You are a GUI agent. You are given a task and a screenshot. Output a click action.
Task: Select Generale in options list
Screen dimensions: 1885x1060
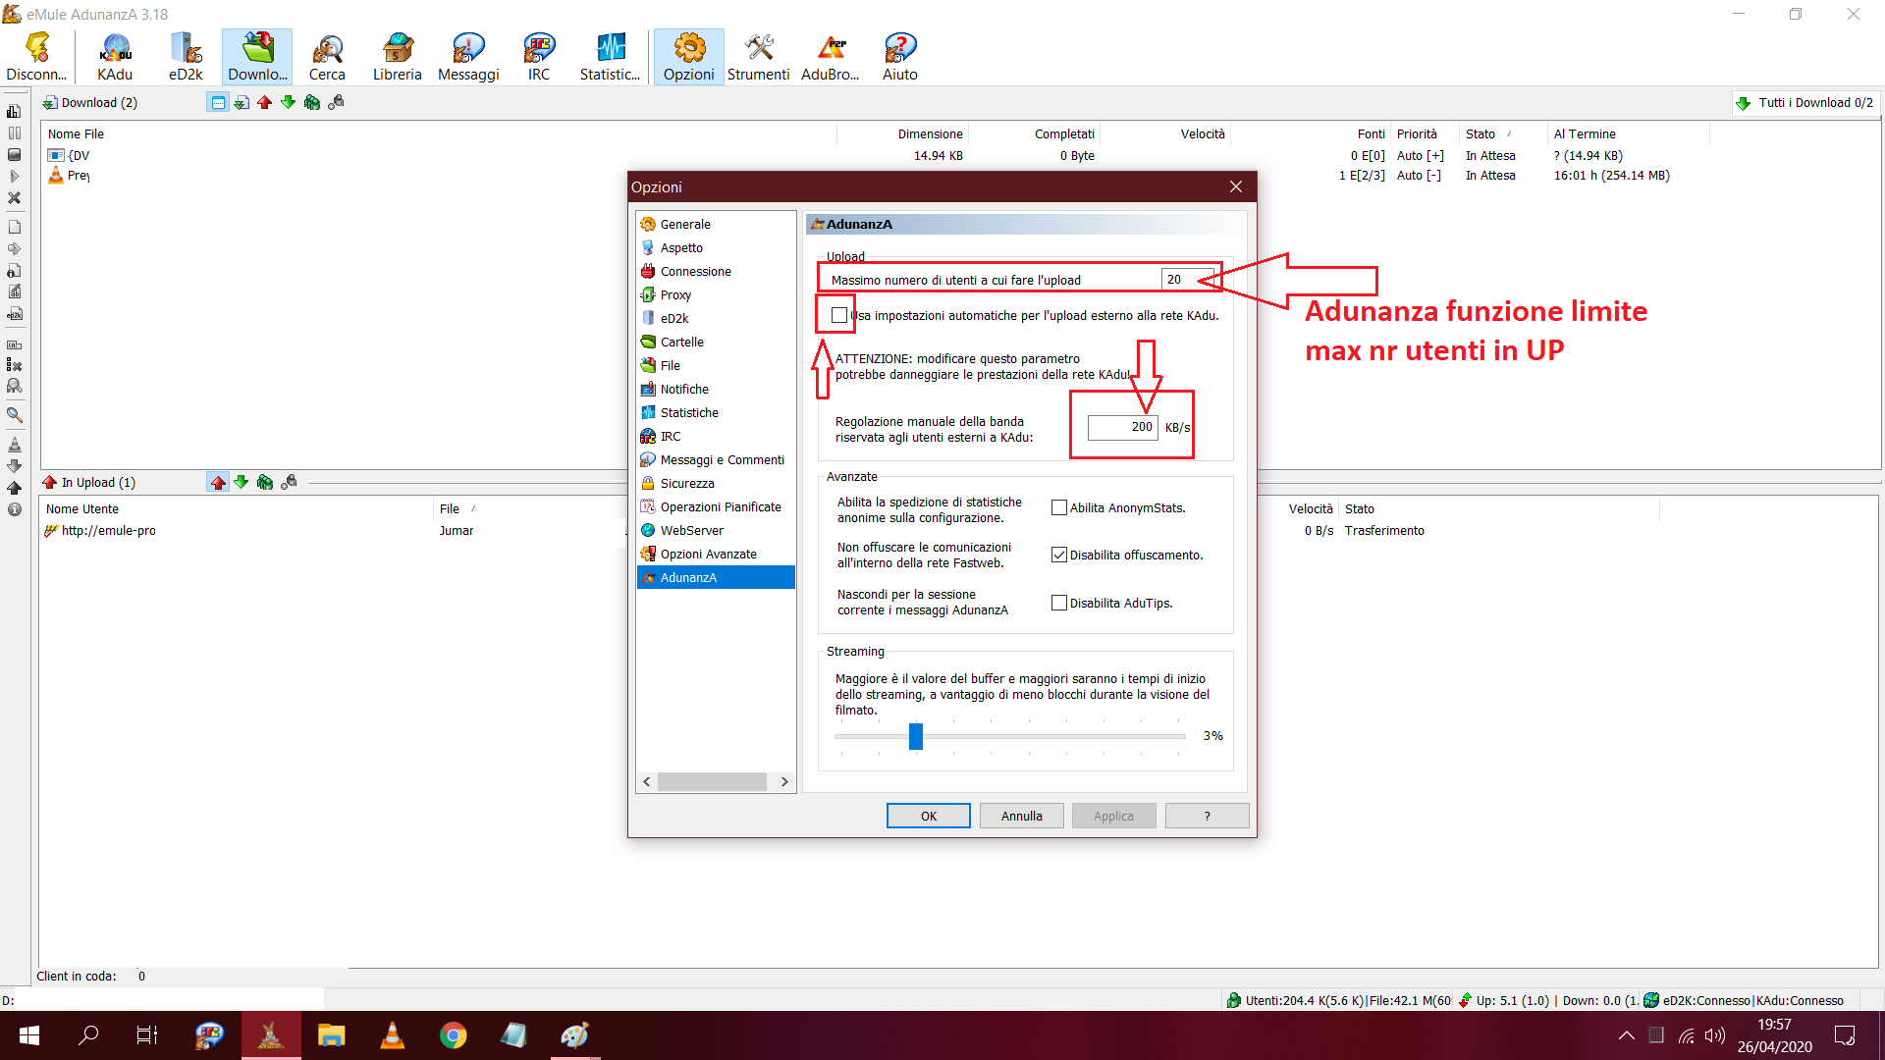[x=684, y=224]
